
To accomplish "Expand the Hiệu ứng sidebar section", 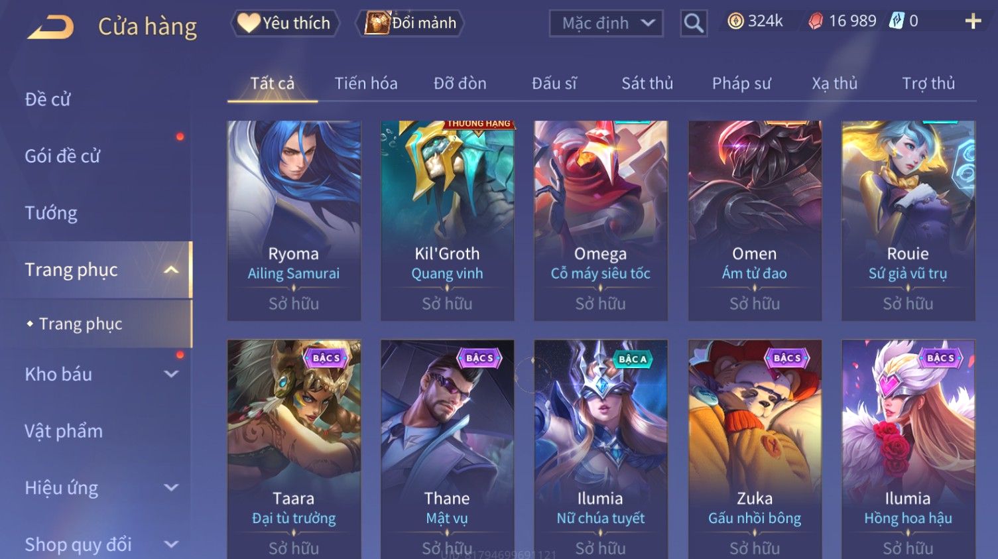I will [171, 488].
